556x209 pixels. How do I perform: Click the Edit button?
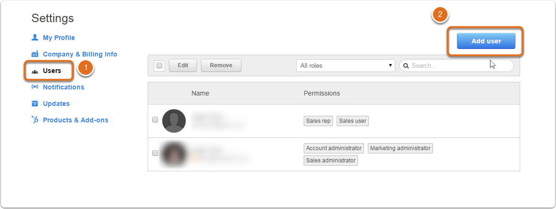click(183, 65)
